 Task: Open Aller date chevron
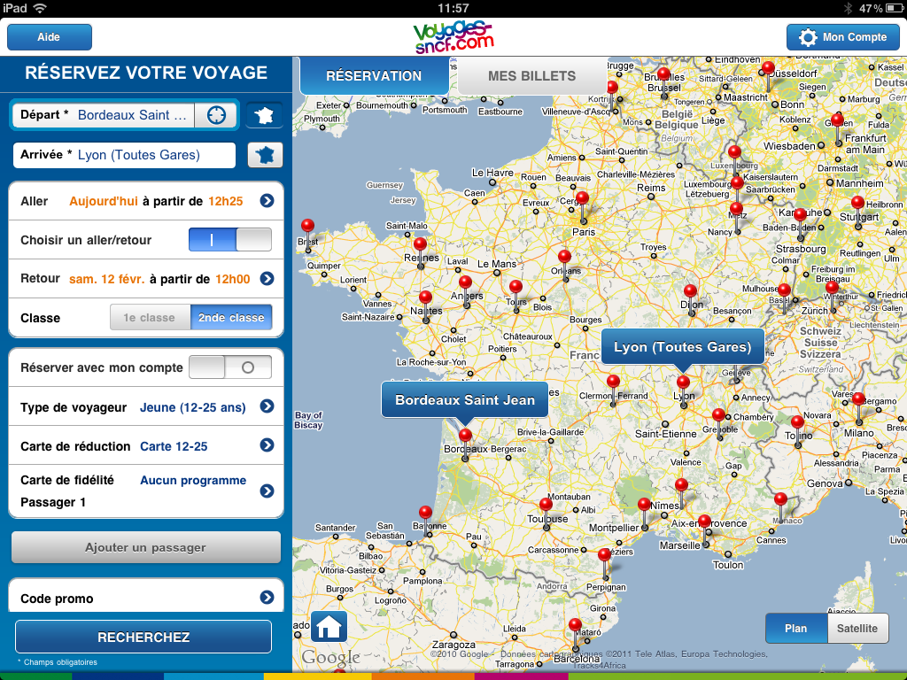pyautogui.click(x=267, y=201)
